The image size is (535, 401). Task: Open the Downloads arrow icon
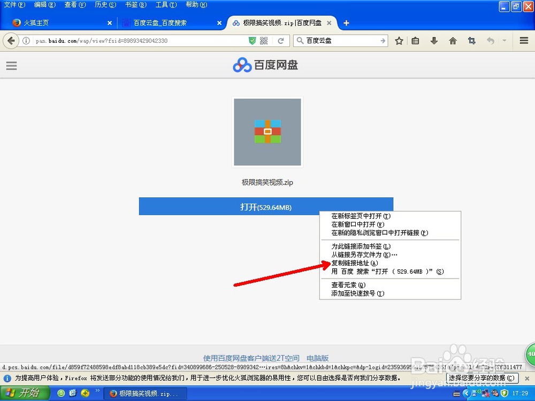click(434, 40)
